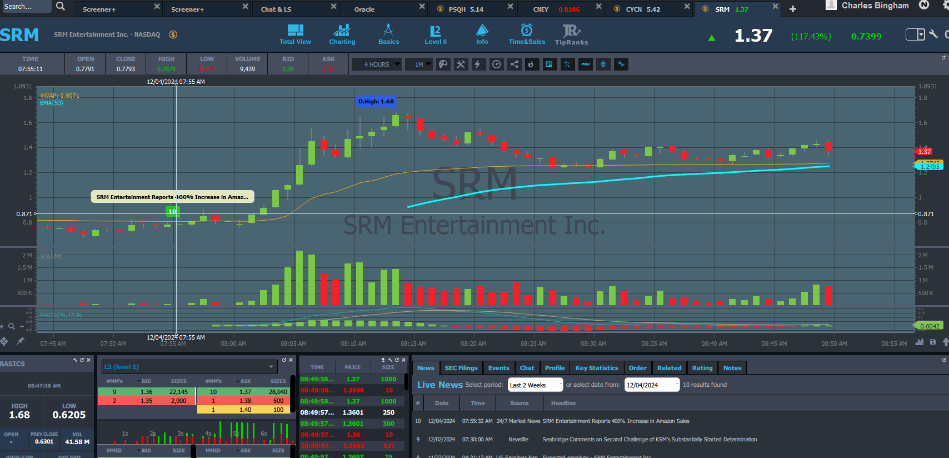
Task: Expand the 4 HOURS range dropdown
Action: coord(377,64)
